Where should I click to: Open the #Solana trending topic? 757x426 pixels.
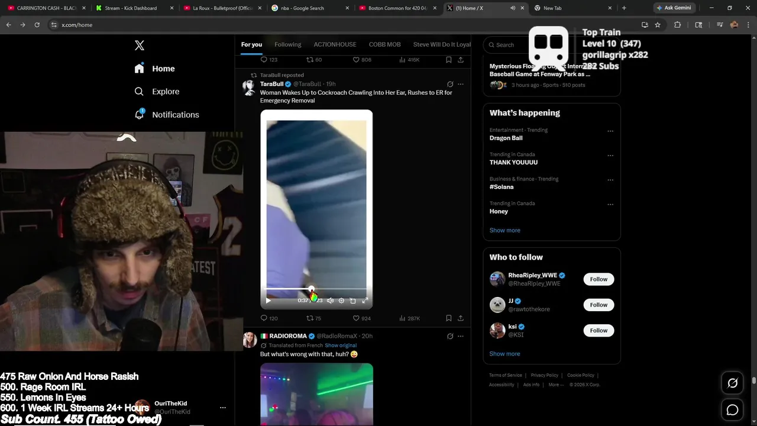click(x=502, y=187)
